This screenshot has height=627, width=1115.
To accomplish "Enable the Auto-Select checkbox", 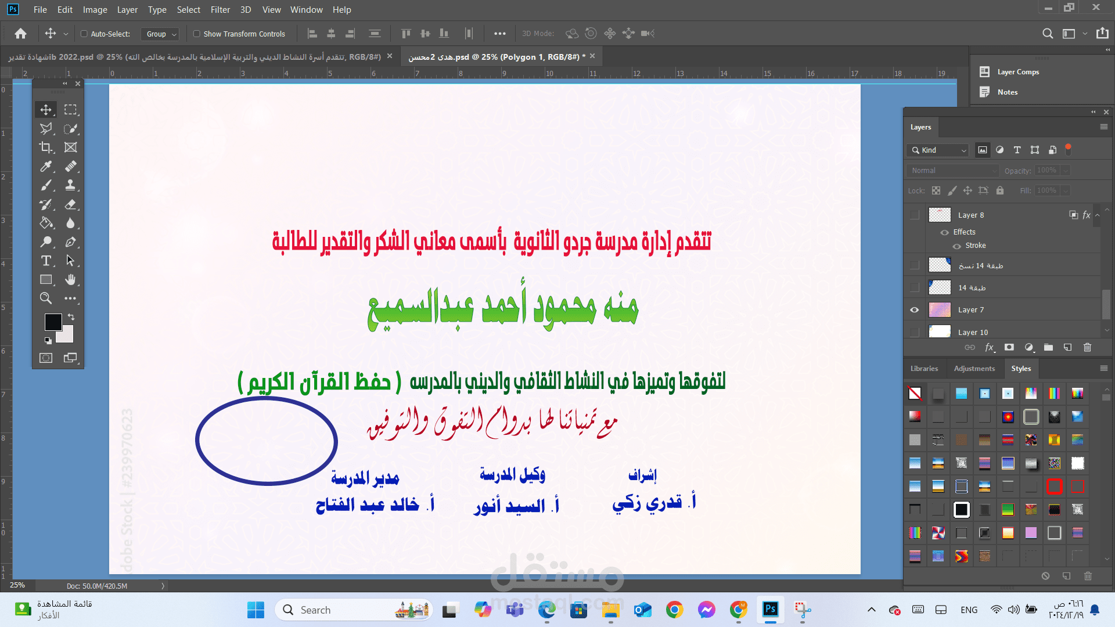I will (84, 34).
